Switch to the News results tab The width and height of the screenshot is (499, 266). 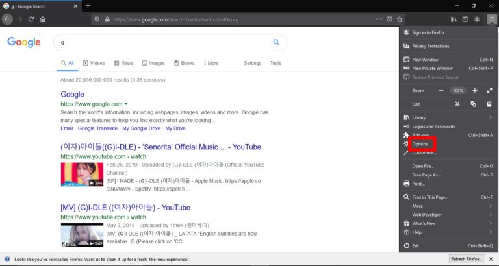[123, 63]
